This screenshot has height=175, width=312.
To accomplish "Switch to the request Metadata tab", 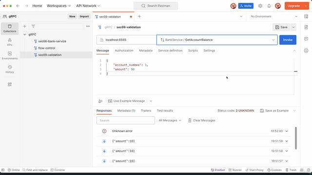I will pyautogui.click(x=146, y=51).
